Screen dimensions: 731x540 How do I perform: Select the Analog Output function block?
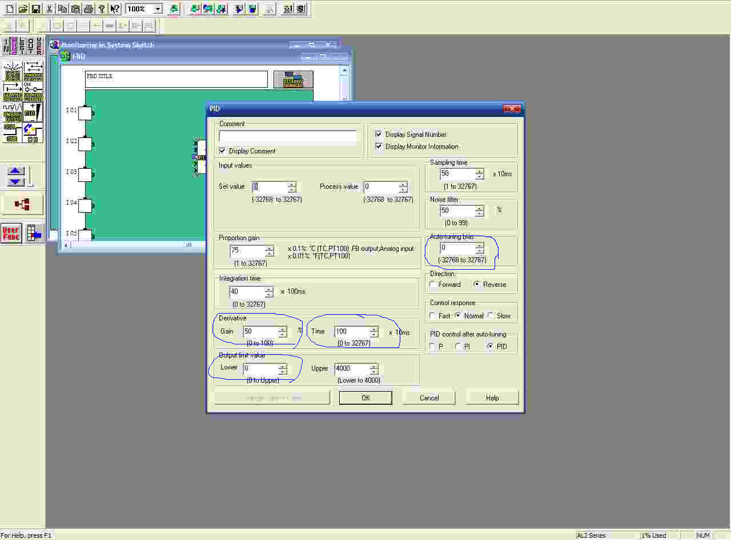[x=13, y=112]
